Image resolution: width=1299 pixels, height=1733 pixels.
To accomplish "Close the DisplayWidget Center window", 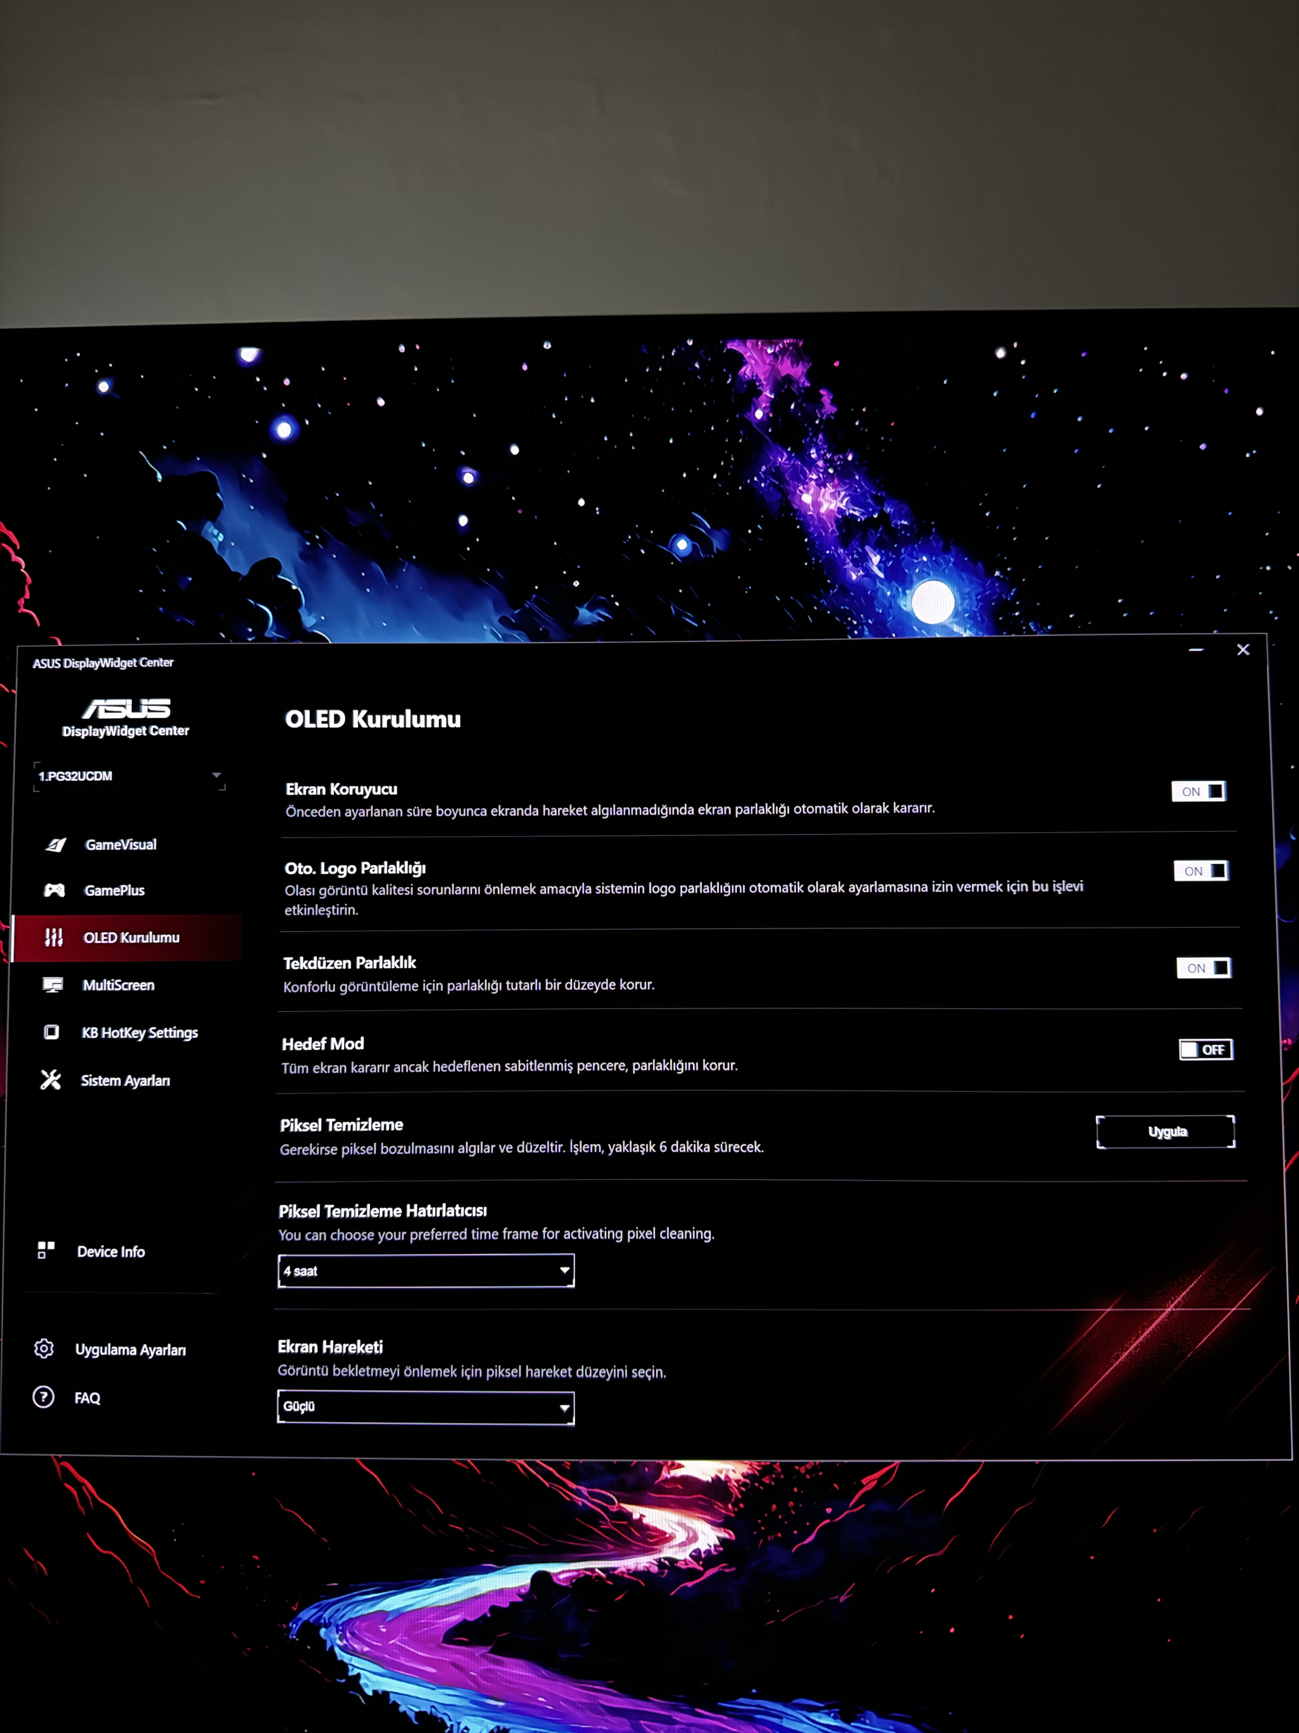I will point(1243,649).
